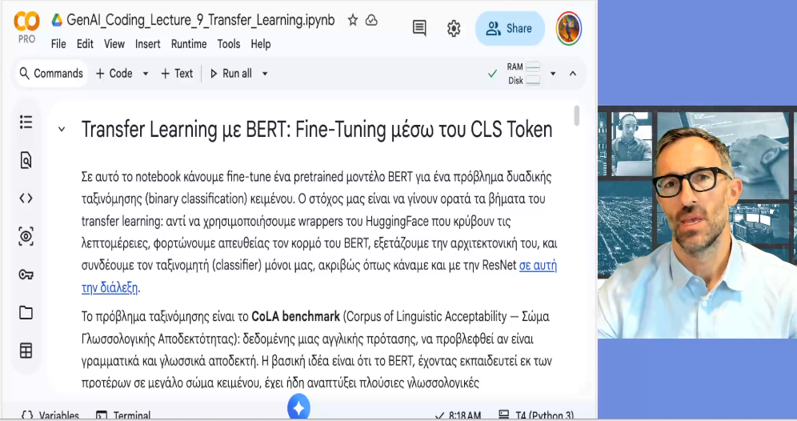The width and height of the screenshot is (797, 421).
Task: Click the RAM and Disk usage indicator
Action: tap(523, 74)
